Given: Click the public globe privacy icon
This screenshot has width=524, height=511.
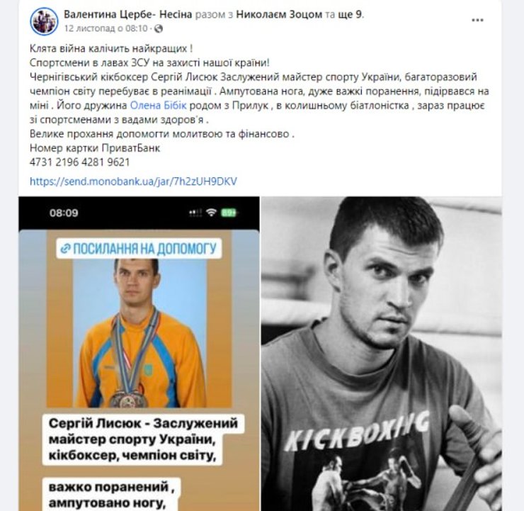Looking at the screenshot, I should [x=159, y=29].
